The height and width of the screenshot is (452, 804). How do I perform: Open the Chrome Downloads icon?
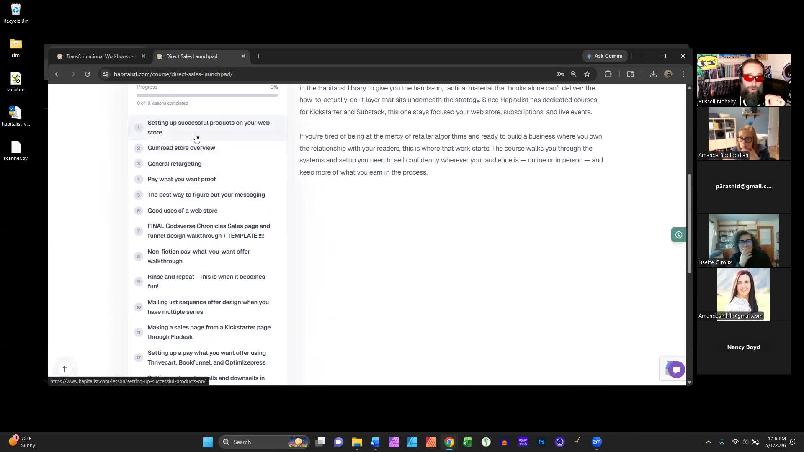653,74
